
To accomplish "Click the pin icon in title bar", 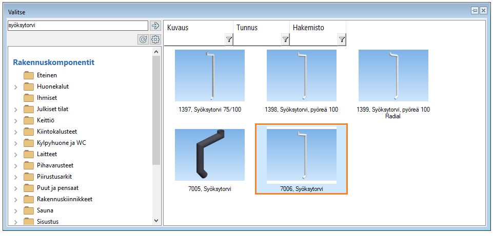I will (x=475, y=11).
